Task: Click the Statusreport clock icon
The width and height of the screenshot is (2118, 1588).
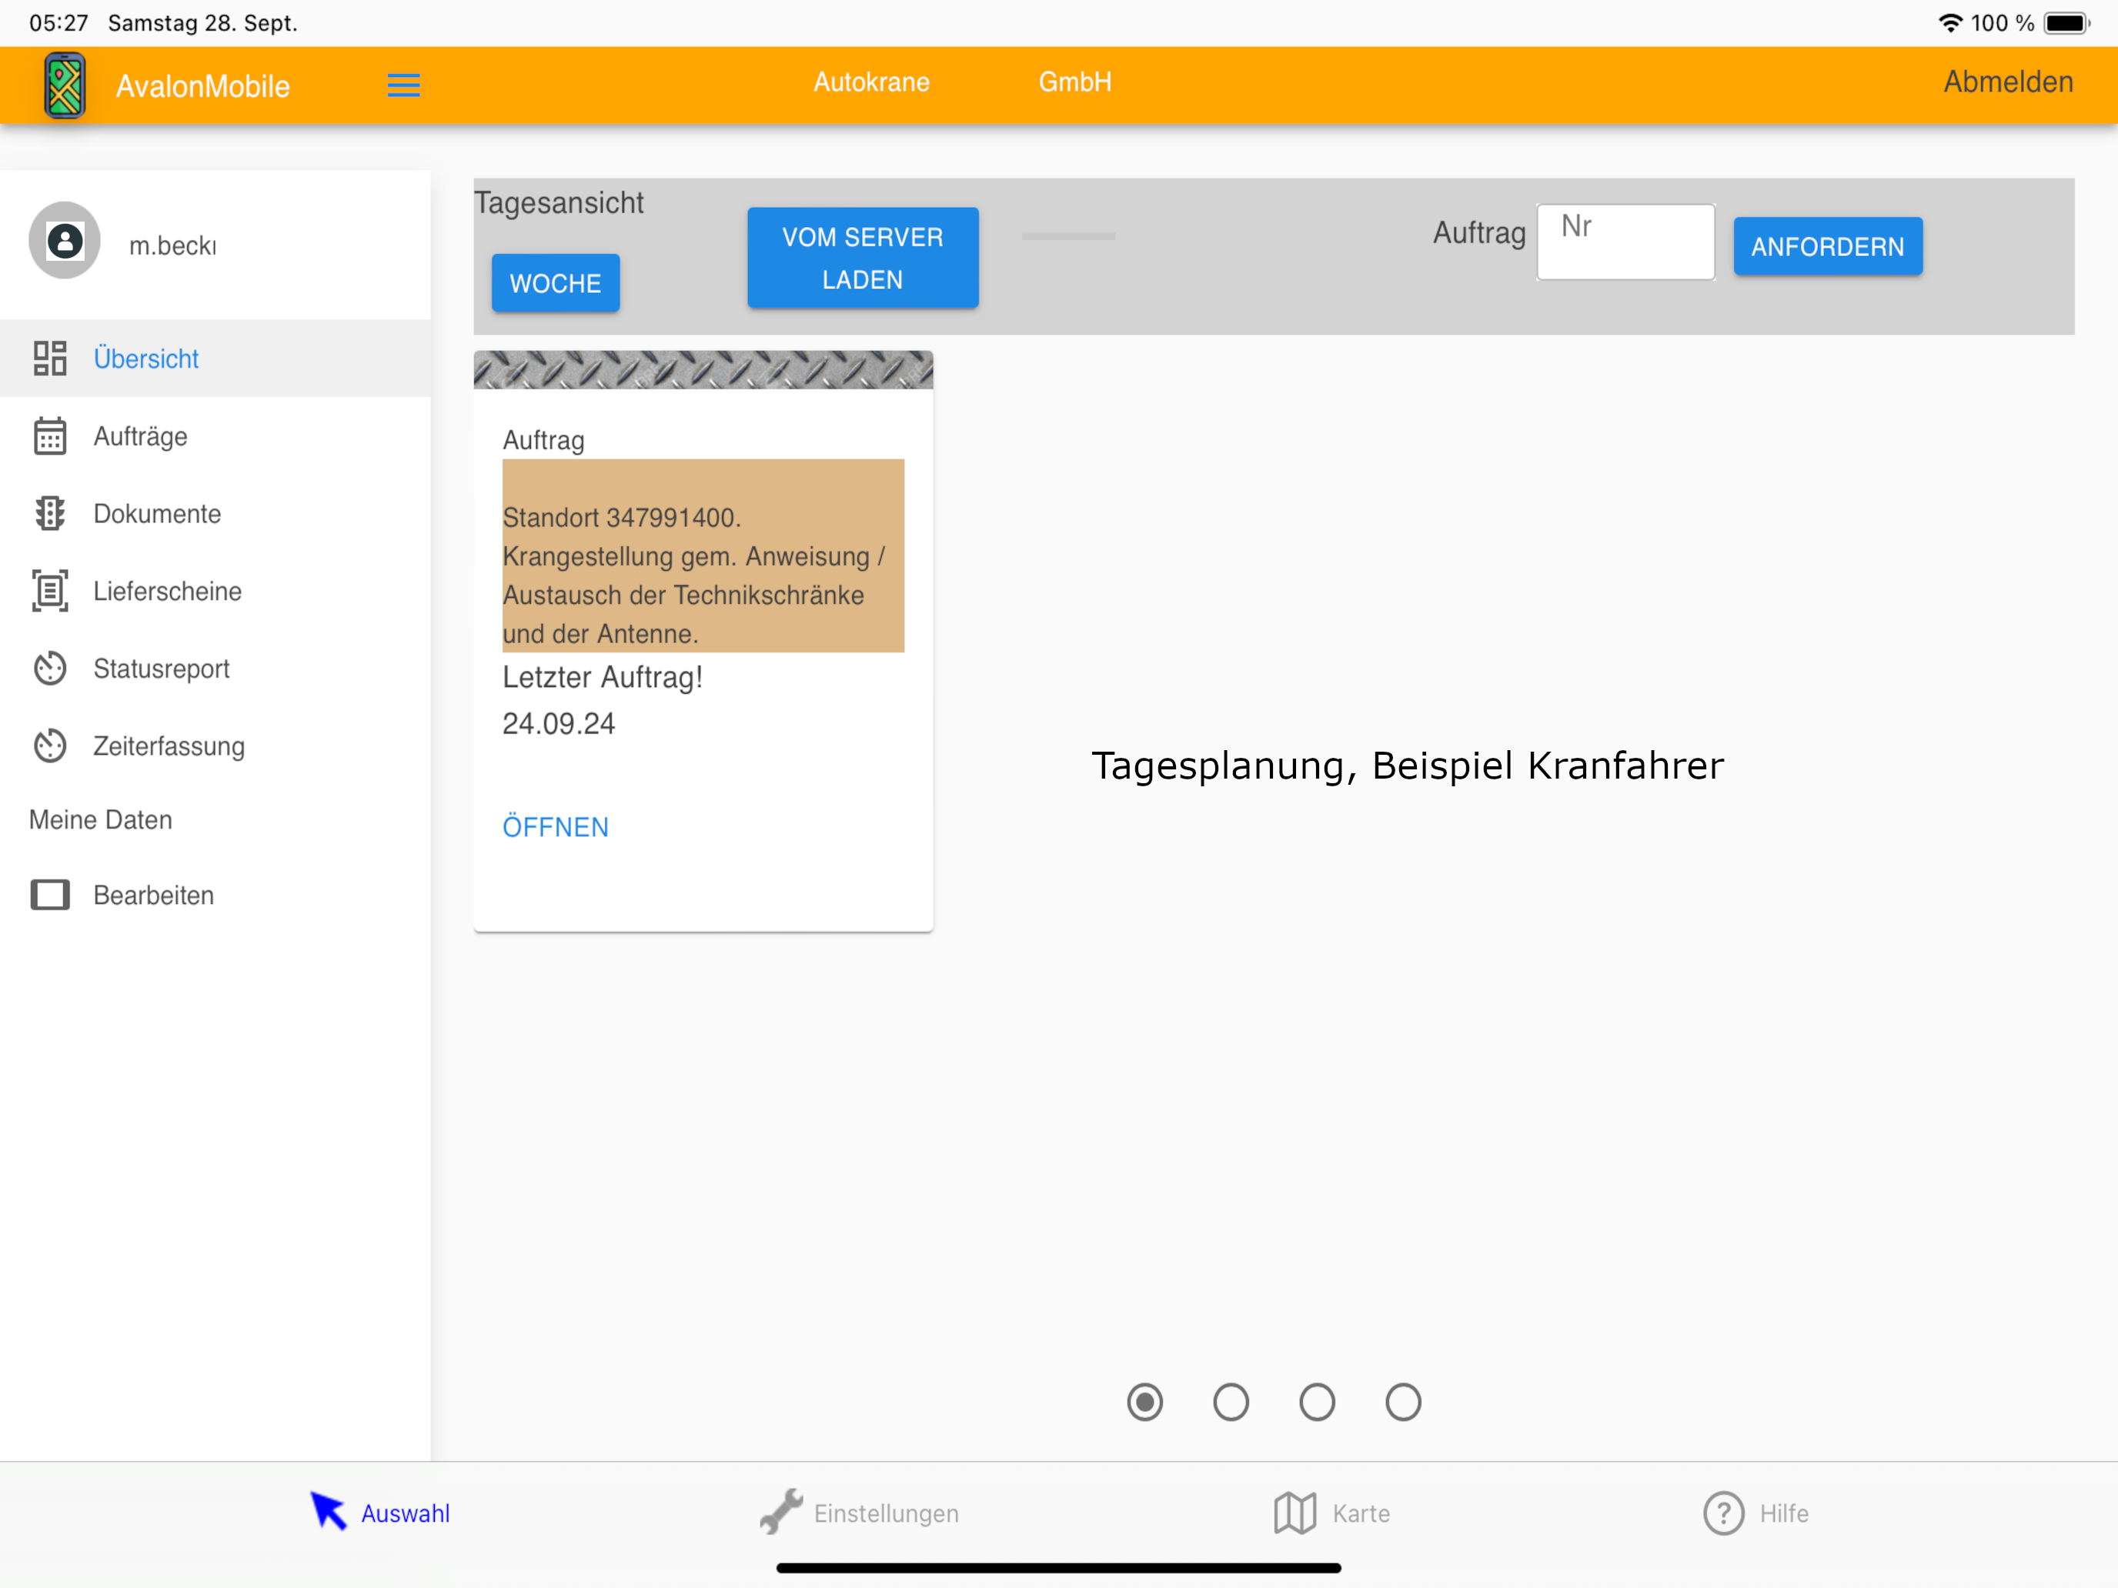Action: pyautogui.click(x=50, y=668)
